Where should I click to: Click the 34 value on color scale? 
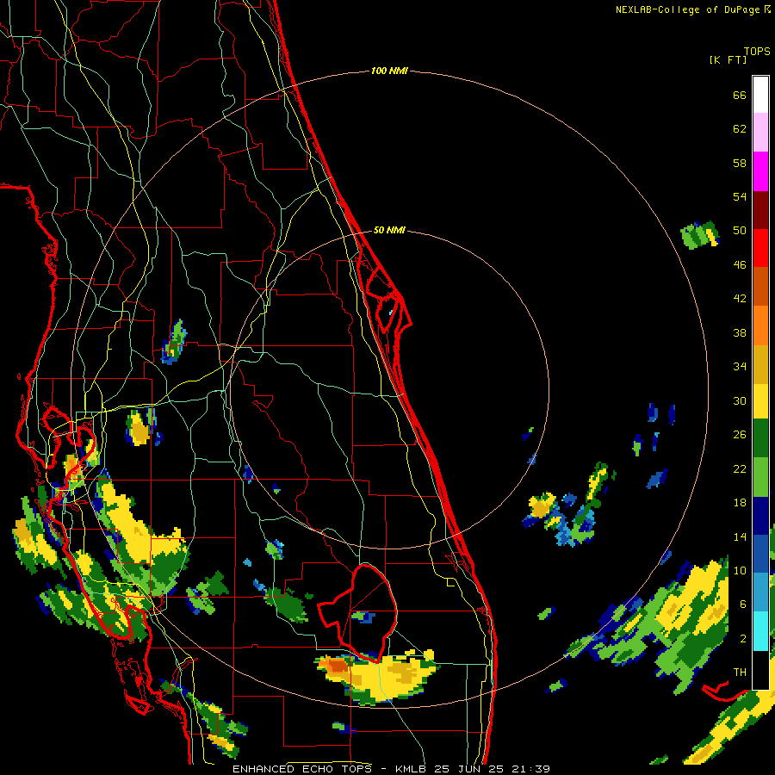(x=740, y=367)
